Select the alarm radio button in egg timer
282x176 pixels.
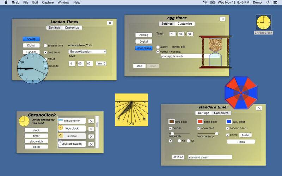158,47
